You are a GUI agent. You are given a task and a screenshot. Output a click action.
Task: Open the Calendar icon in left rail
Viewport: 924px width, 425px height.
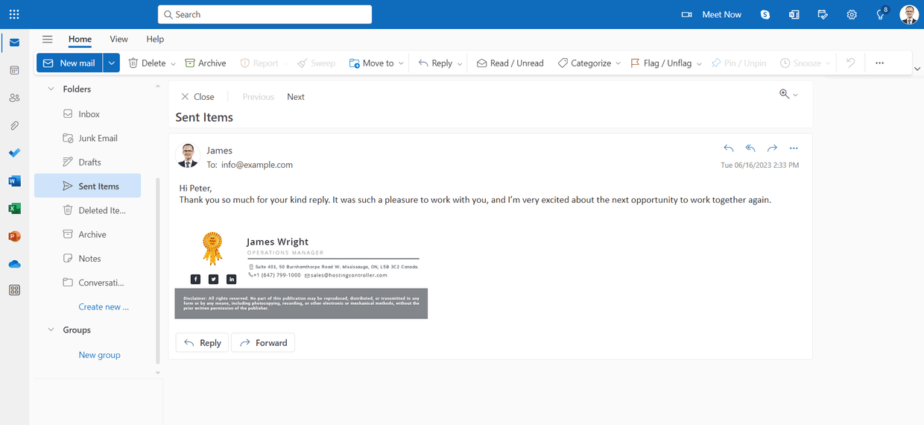(14, 70)
